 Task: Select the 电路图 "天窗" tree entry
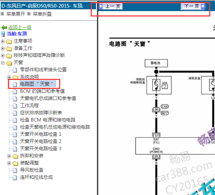point(38,84)
